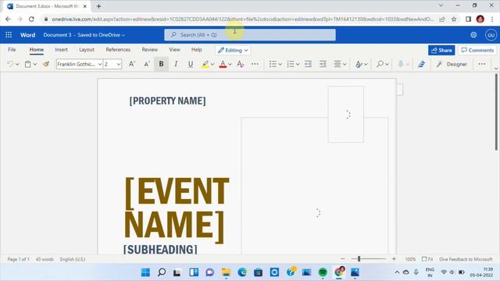Open the font name dropdown
The image size is (500, 281).
click(x=100, y=64)
